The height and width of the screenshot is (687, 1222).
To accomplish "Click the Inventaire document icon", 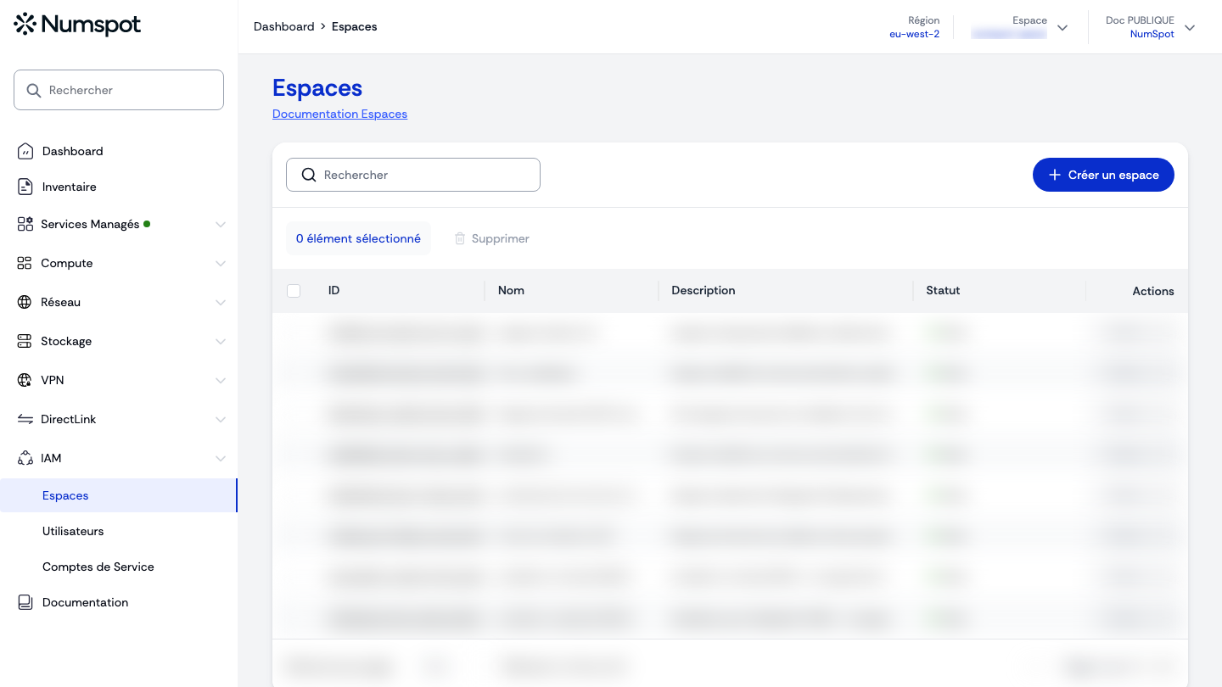I will pyautogui.click(x=25, y=187).
